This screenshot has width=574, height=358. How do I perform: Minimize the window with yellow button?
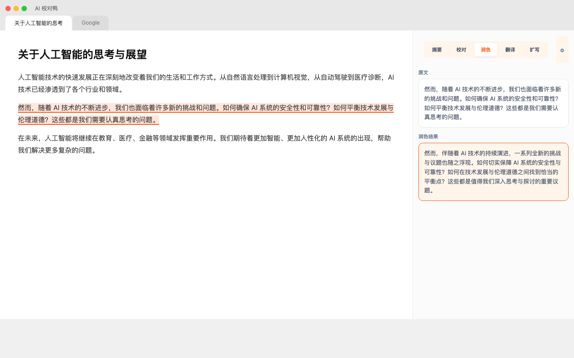16,9
